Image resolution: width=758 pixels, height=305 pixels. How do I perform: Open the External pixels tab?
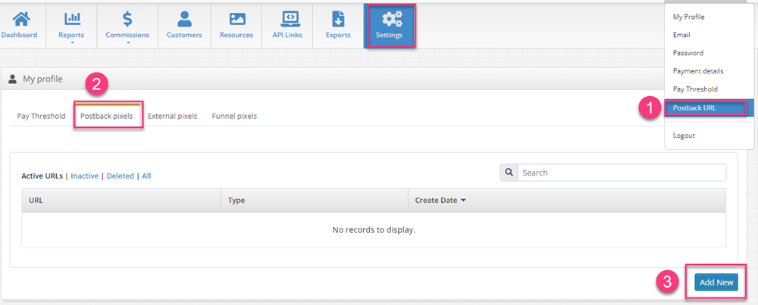click(172, 116)
